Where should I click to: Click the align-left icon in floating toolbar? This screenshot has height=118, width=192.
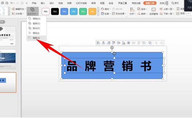[99, 43]
